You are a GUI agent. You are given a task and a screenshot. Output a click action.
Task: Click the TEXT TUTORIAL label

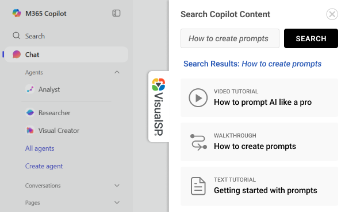(x=235, y=179)
